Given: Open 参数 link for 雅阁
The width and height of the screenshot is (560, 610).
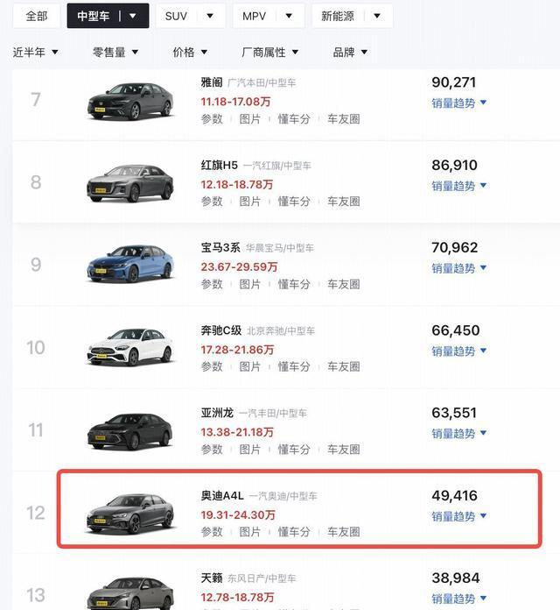Looking at the screenshot, I should 212,119.
